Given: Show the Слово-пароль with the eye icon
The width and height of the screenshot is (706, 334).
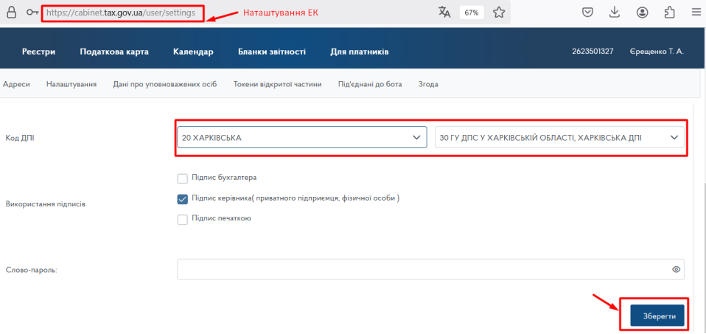Looking at the screenshot, I should click(676, 270).
